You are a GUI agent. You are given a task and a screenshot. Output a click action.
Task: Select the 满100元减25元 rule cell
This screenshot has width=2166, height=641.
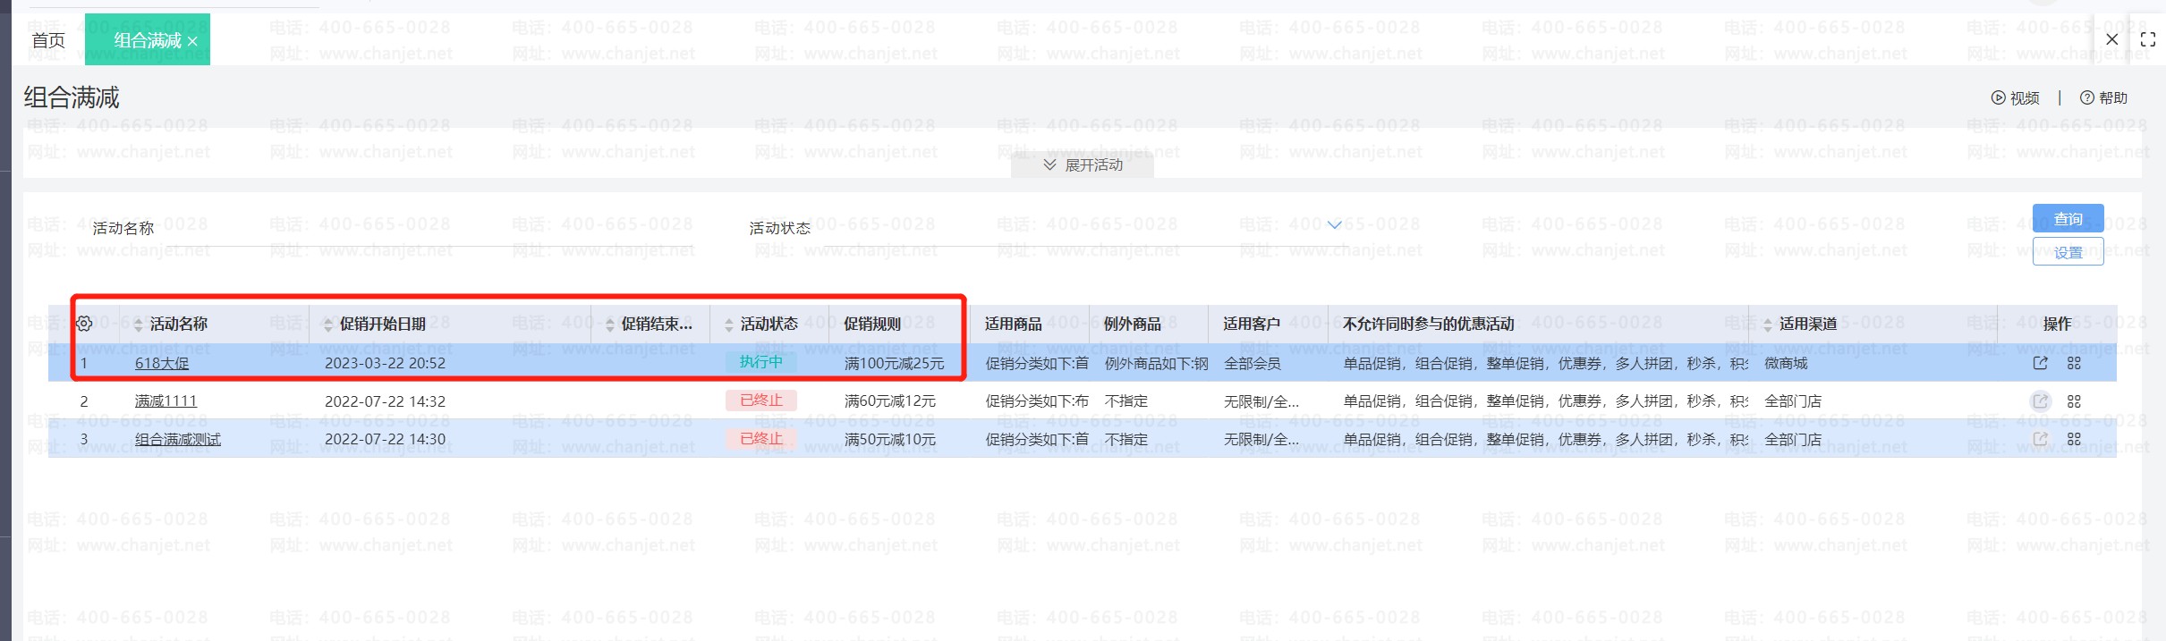[894, 363]
